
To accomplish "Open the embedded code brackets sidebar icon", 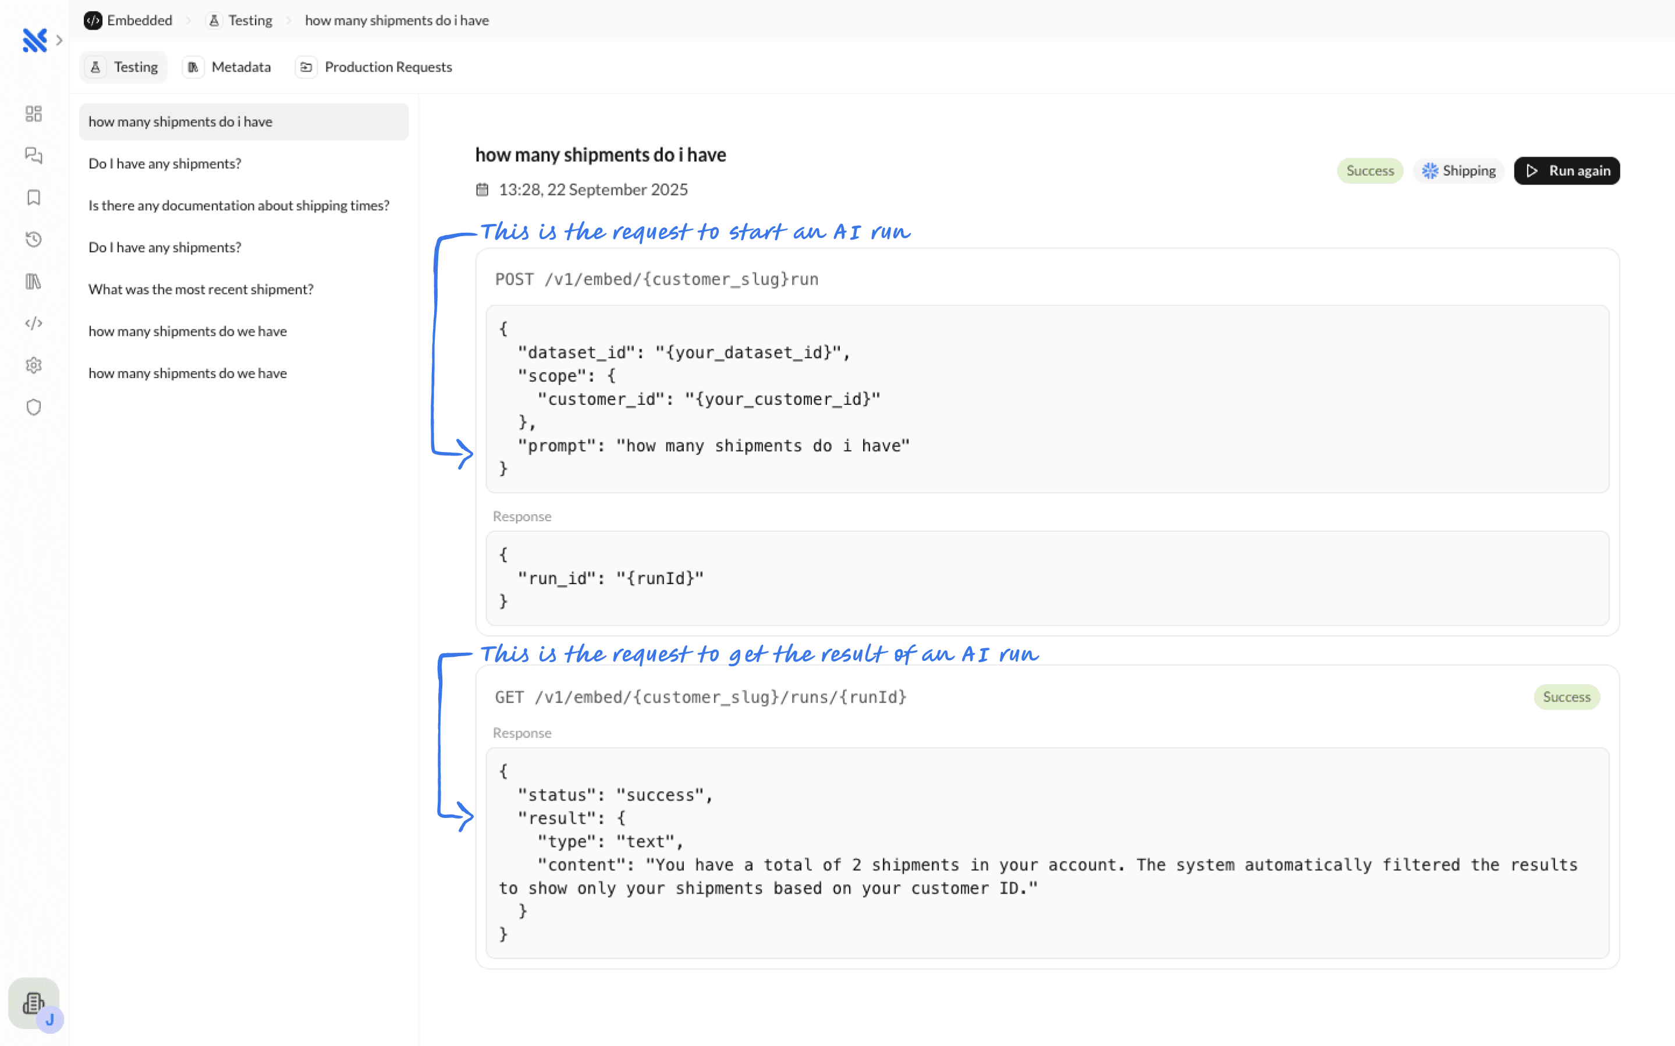I will click(x=33, y=323).
